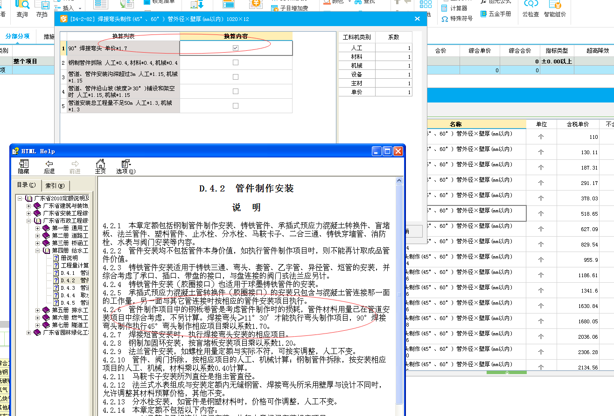The image size is (614, 416).
Task: Select the list row priced 110
Action: tap(520, 136)
